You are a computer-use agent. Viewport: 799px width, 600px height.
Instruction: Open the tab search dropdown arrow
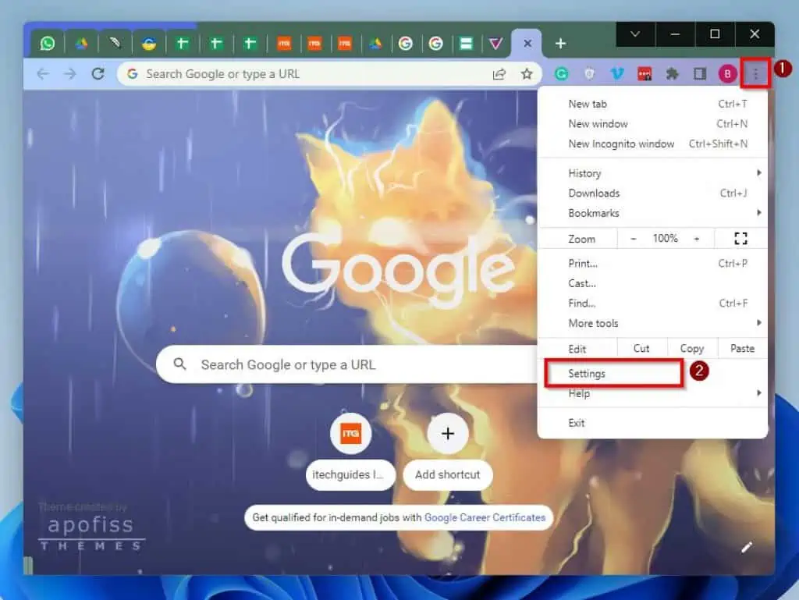coord(634,34)
